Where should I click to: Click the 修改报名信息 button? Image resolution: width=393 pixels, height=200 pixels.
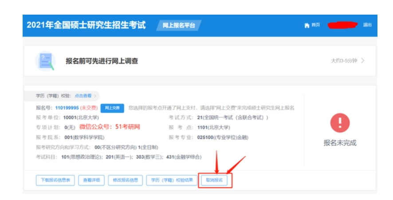[x=125, y=180]
